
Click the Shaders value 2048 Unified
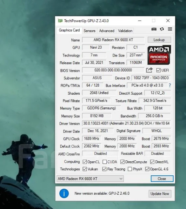[x=99, y=93]
